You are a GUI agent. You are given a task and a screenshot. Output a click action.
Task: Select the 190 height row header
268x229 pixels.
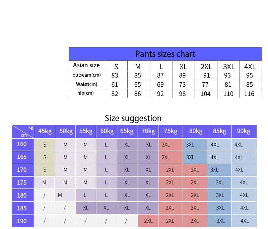pos(22,221)
